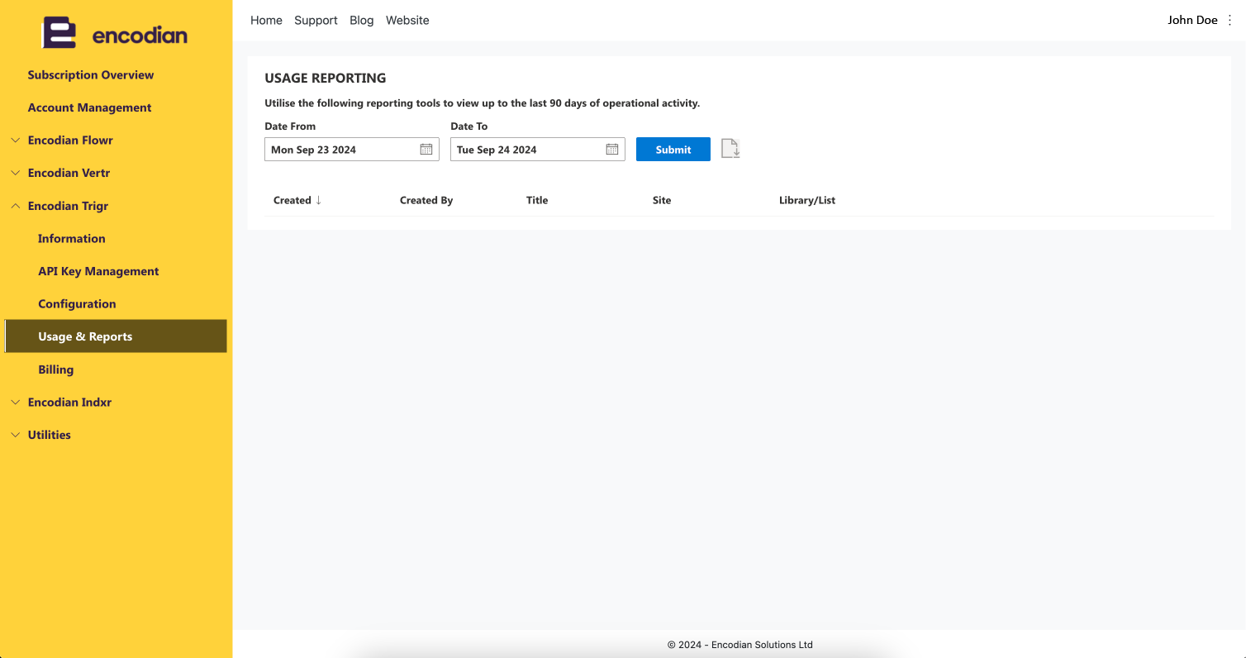Open the vertical dots user menu

[x=1229, y=20]
